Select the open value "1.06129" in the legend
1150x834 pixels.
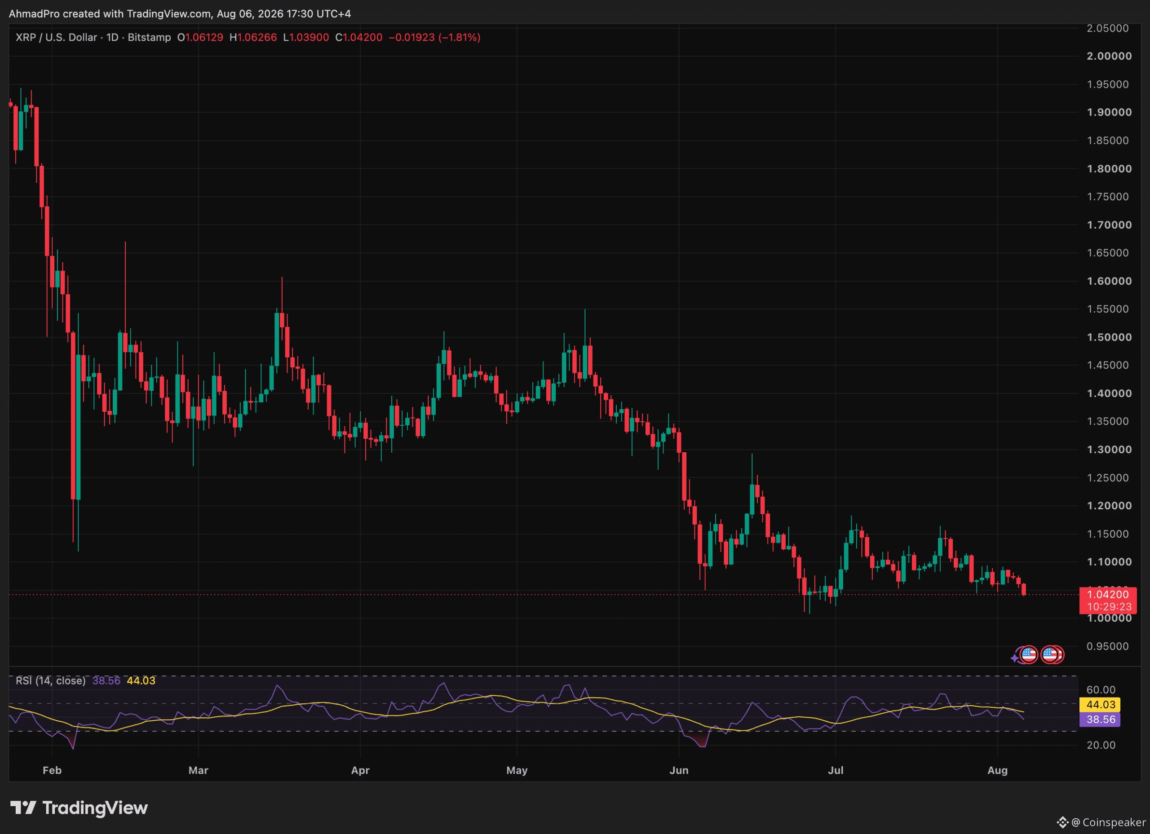204,38
